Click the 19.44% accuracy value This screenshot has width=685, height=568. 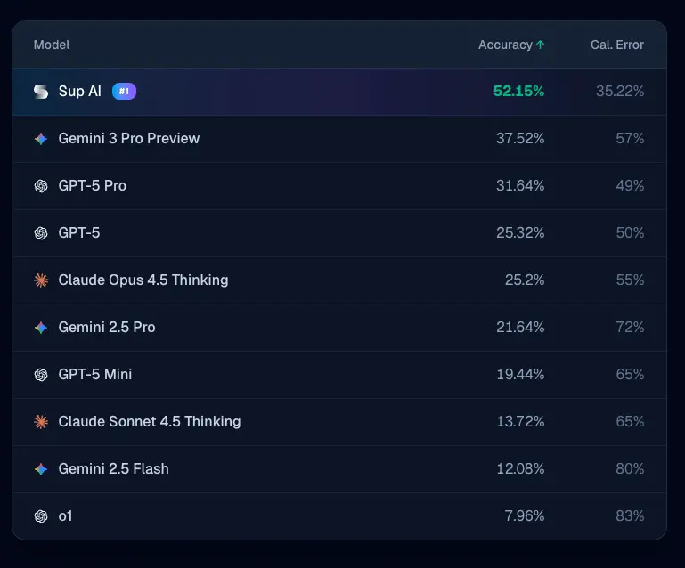[520, 374]
